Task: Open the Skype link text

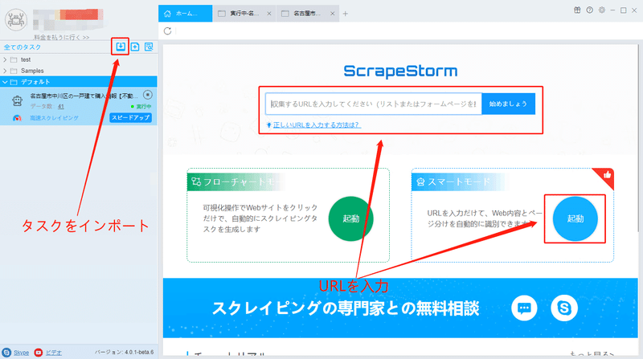Action: 22,353
